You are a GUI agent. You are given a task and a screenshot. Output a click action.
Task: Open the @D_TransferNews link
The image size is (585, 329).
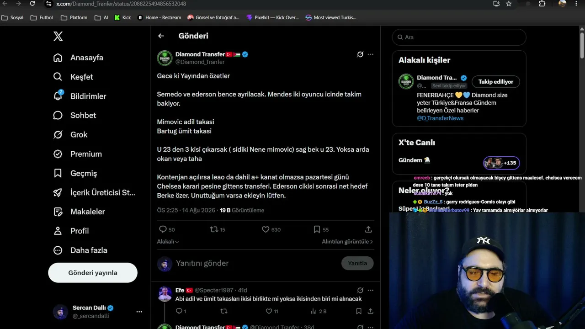(x=440, y=118)
